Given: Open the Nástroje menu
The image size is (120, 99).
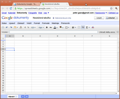Looking at the screenshot, I should point(55,23).
